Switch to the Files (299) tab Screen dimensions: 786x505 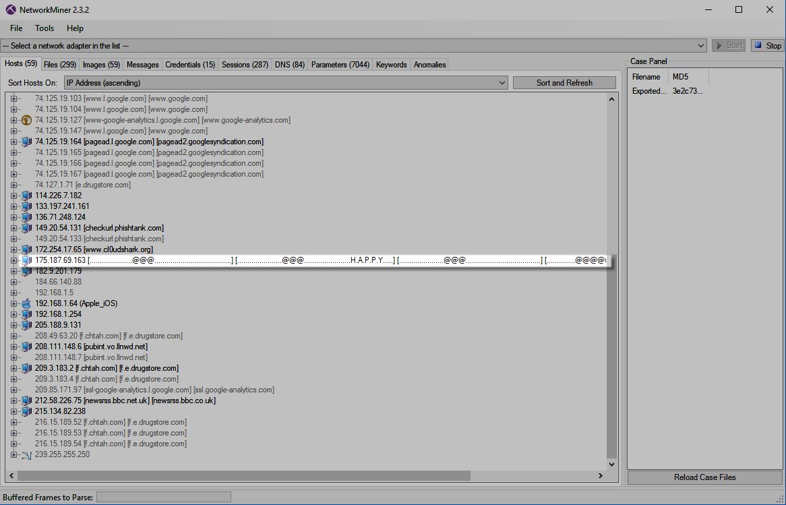tap(60, 65)
